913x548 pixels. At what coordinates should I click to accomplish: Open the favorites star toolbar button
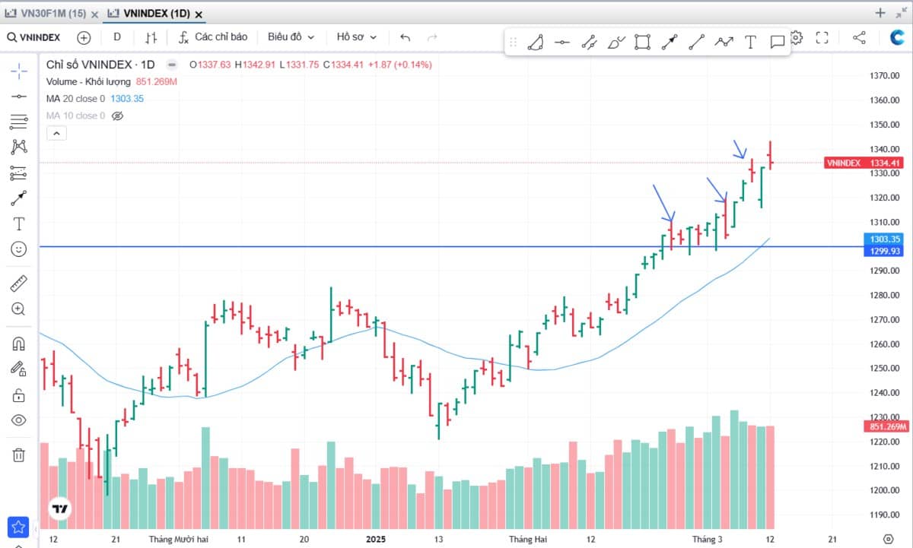[18, 527]
